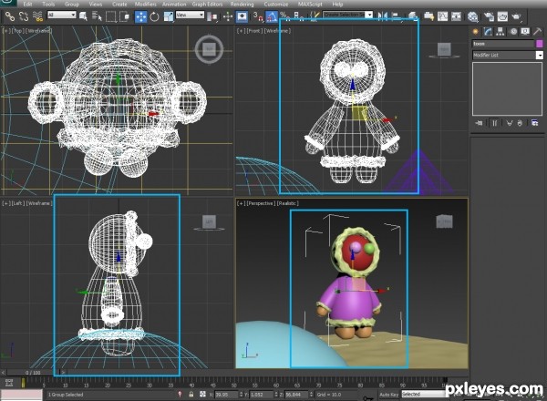
Task: Toggle Show End Result button
Action: click(494, 123)
